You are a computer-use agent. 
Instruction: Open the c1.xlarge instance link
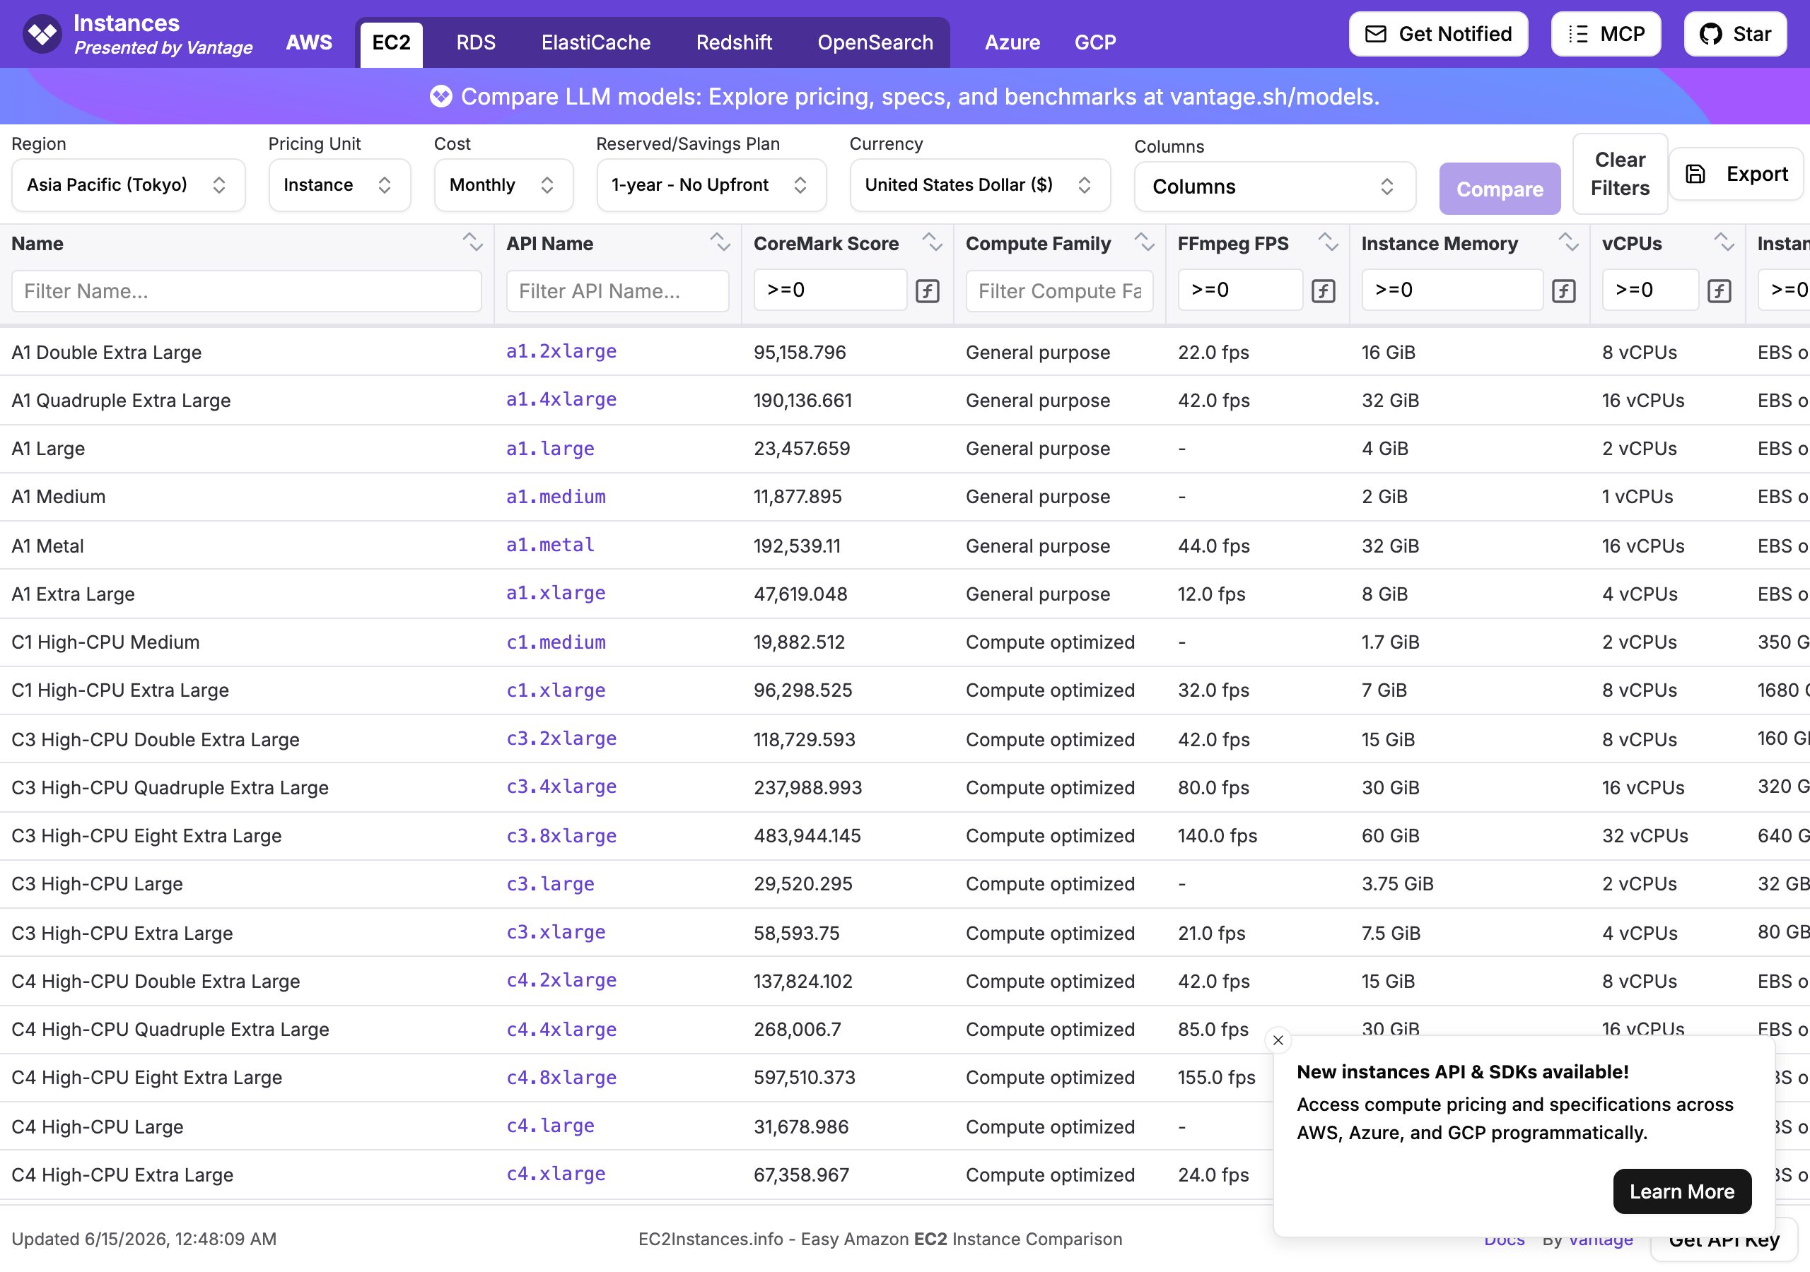pos(556,690)
